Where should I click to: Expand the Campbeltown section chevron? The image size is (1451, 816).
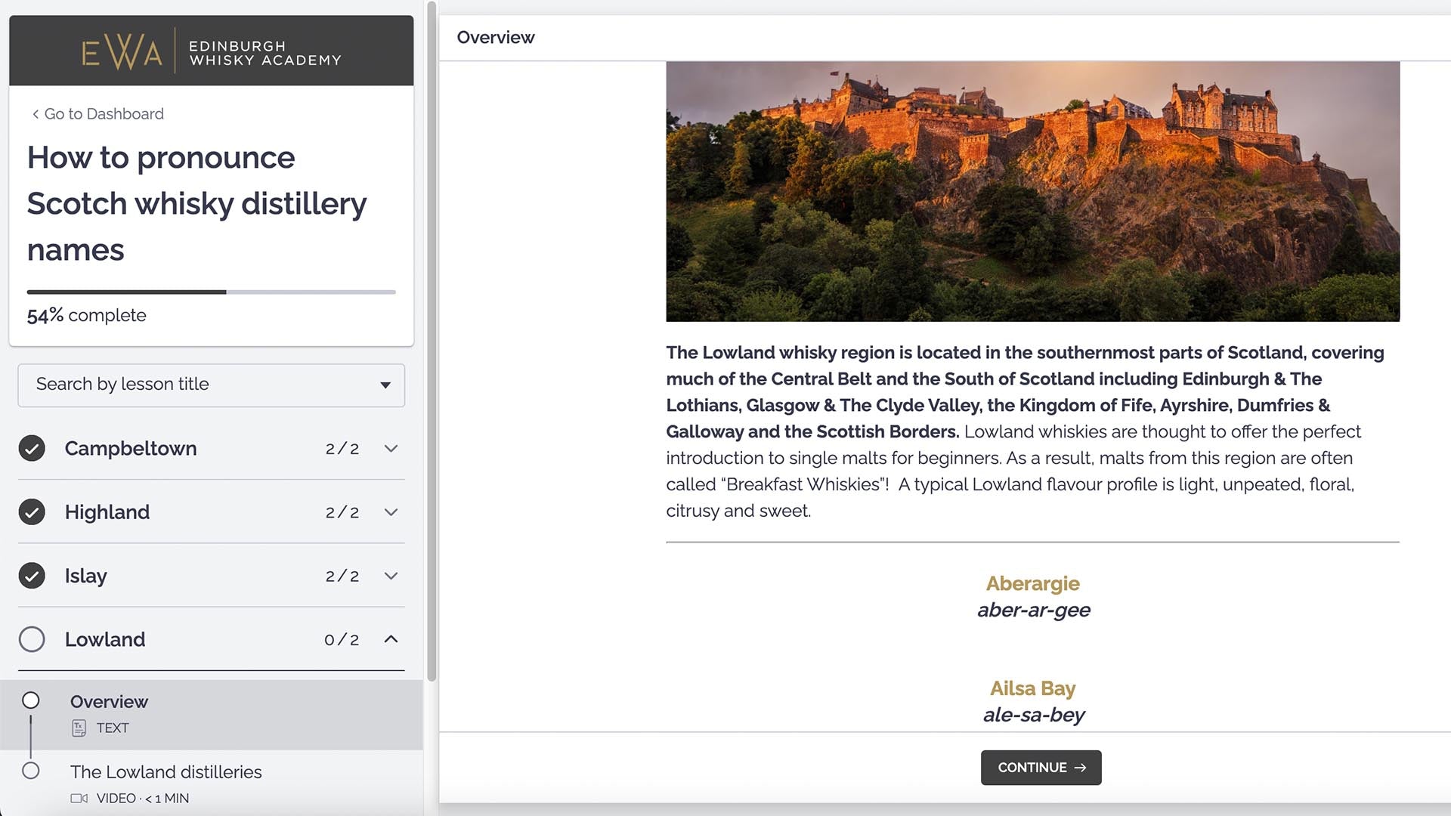pos(391,448)
